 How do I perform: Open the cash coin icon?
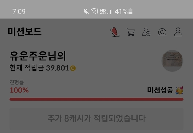pos(162,32)
